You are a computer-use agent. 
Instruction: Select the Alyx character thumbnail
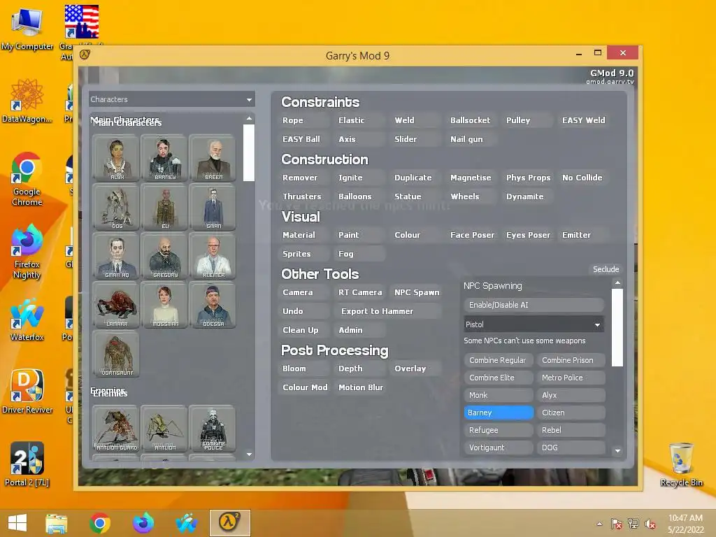[x=116, y=158]
